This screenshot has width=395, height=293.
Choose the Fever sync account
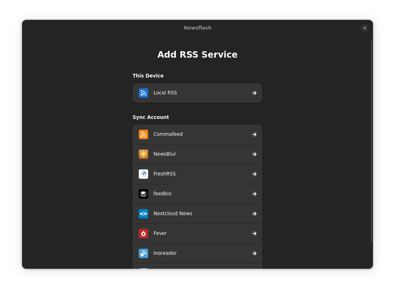(x=197, y=233)
